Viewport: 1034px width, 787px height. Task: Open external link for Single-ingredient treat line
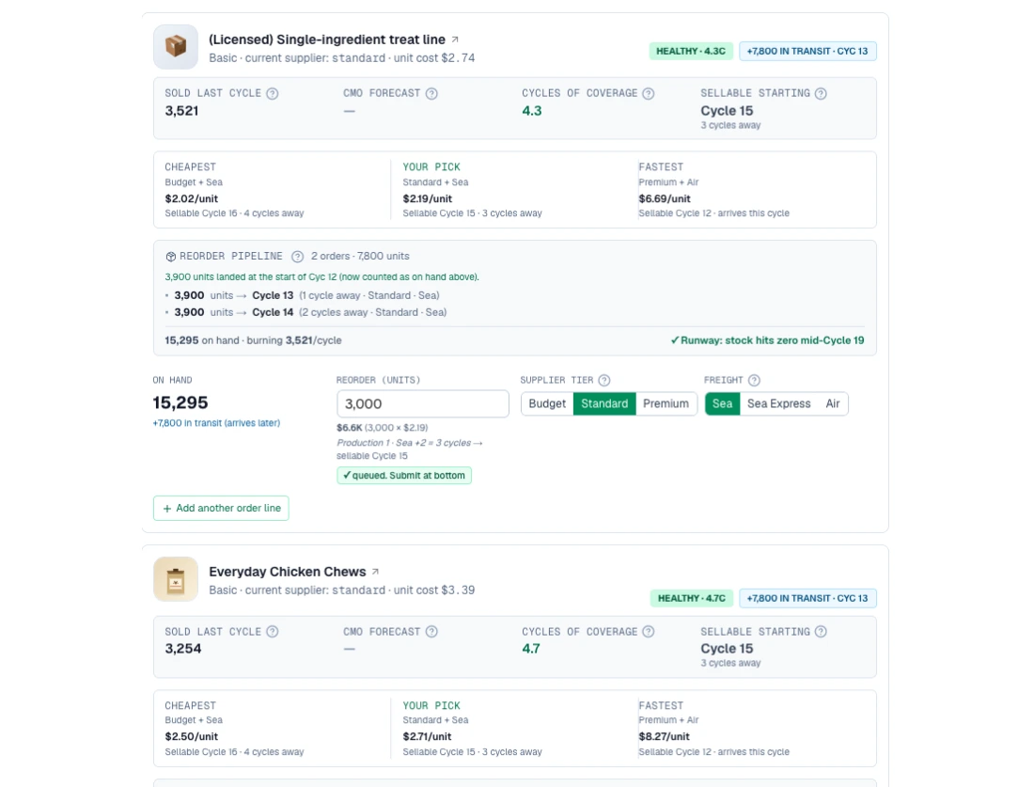pyautogui.click(x=455, y=39)
